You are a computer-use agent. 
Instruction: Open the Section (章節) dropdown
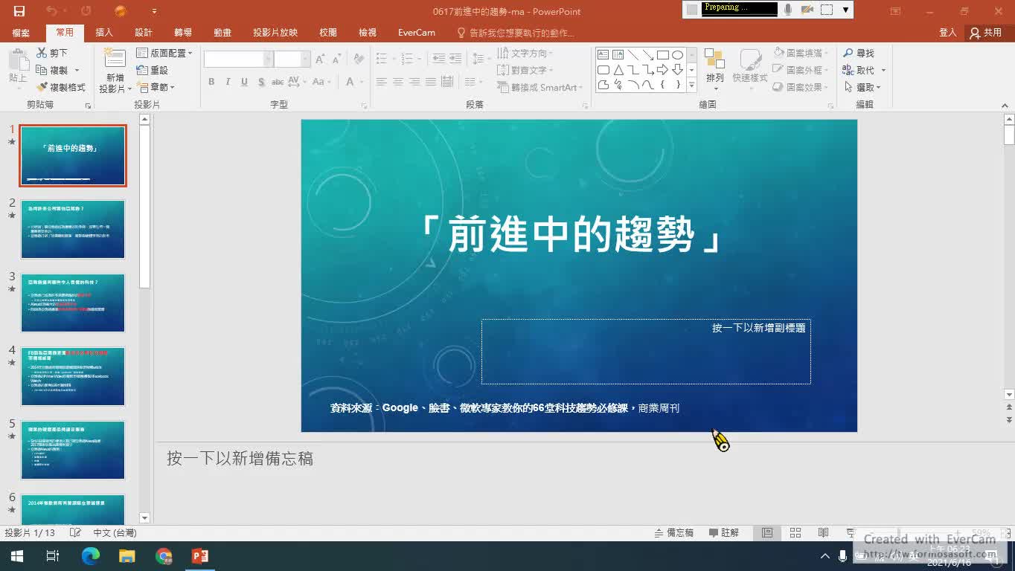[156, 87]
